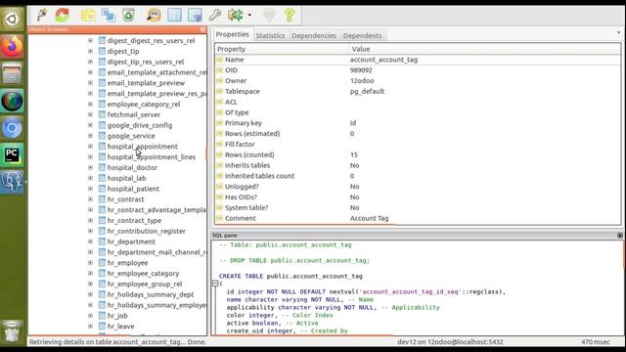
Task: Click the Plugins puzzle piece icon
Action: tap(235, 16)
